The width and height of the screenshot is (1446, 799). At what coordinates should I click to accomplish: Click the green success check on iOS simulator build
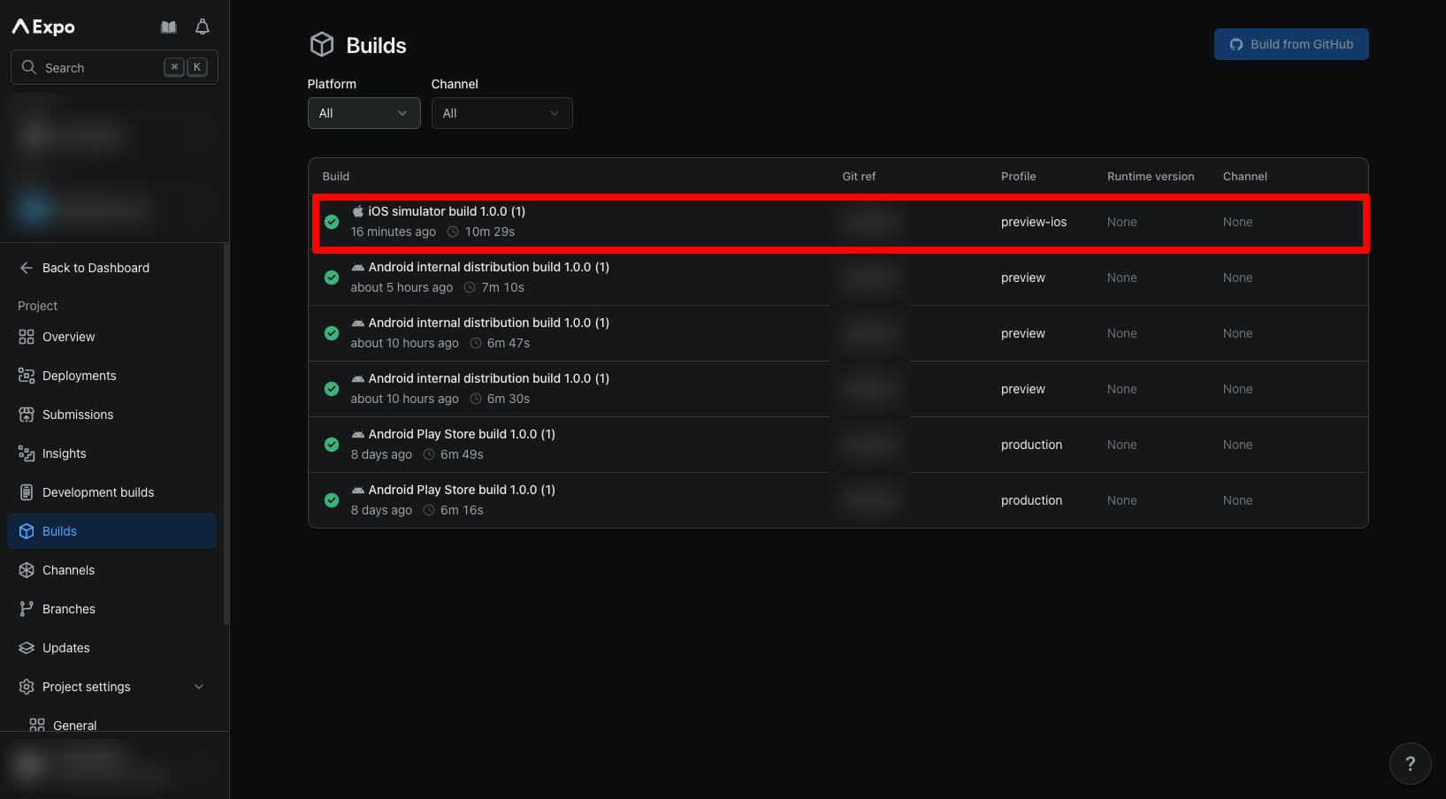pos(332,222)
